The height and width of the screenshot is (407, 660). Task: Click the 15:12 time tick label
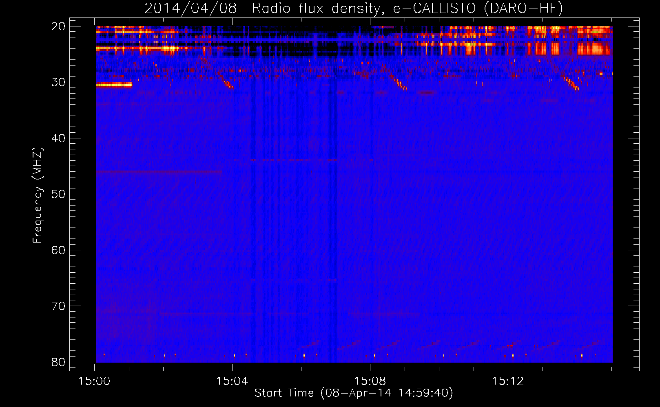click(x=508, y=381)
